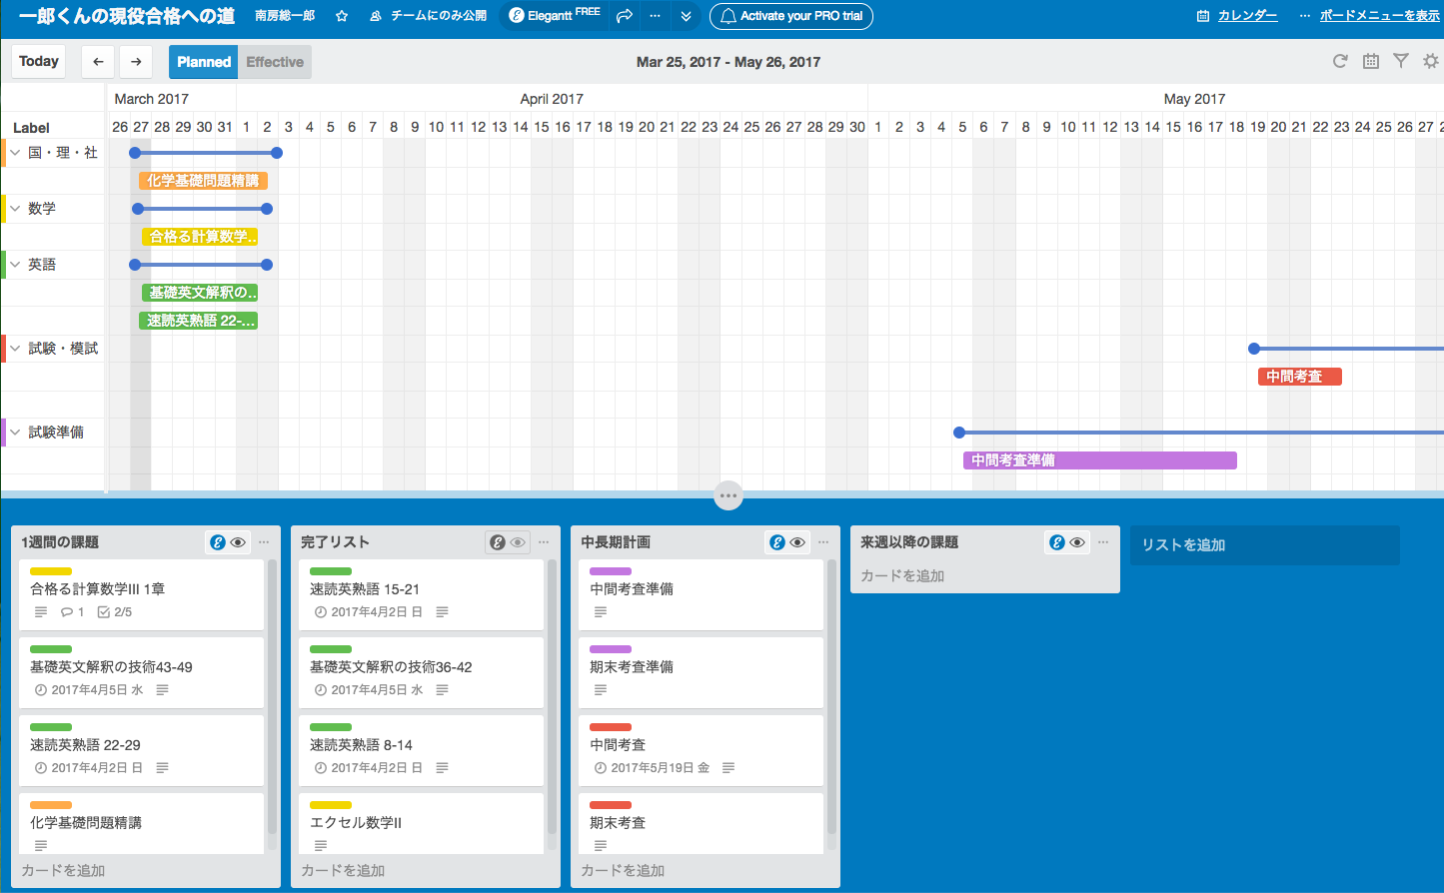This screenshot has height=893, width=1444.
Task: Go to the previous period with left arrow
Action: [98, 61]
